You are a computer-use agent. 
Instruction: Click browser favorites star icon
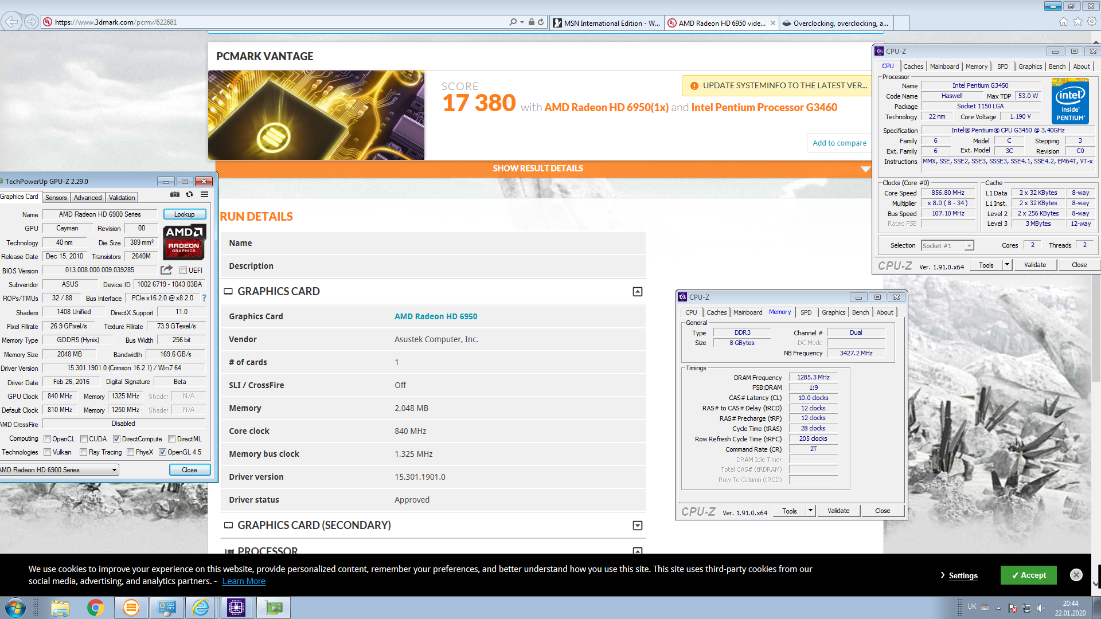coord(1077,22)
